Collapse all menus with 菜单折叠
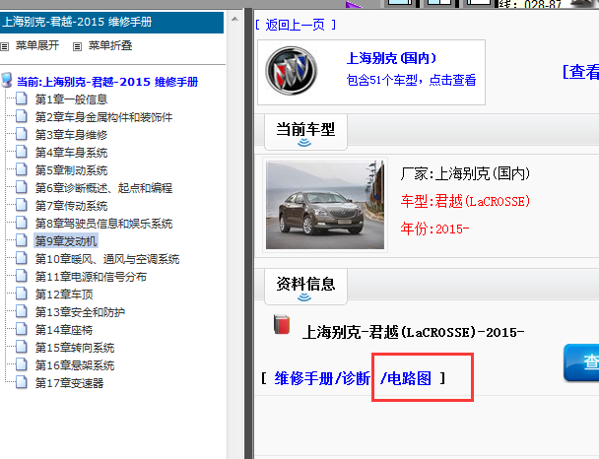599x459 pixels. [x=110, y=46]
